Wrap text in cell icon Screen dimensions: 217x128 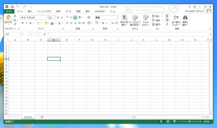89,17
